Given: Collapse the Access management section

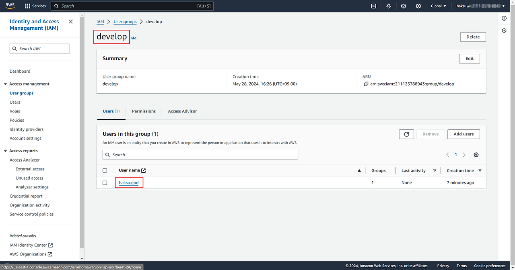Looking at the screenshot, I should [6, 84].
